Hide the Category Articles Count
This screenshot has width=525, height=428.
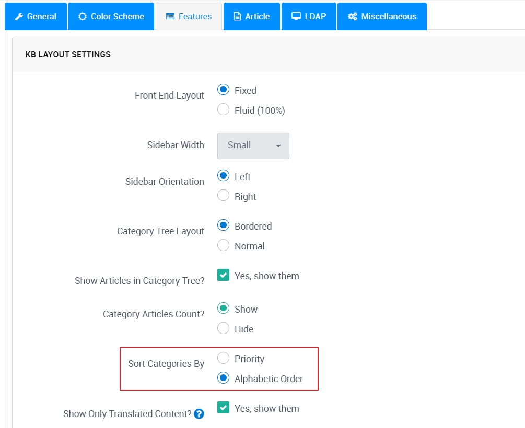tap(223, 329)
